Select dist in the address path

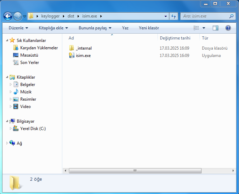[71, 16]
